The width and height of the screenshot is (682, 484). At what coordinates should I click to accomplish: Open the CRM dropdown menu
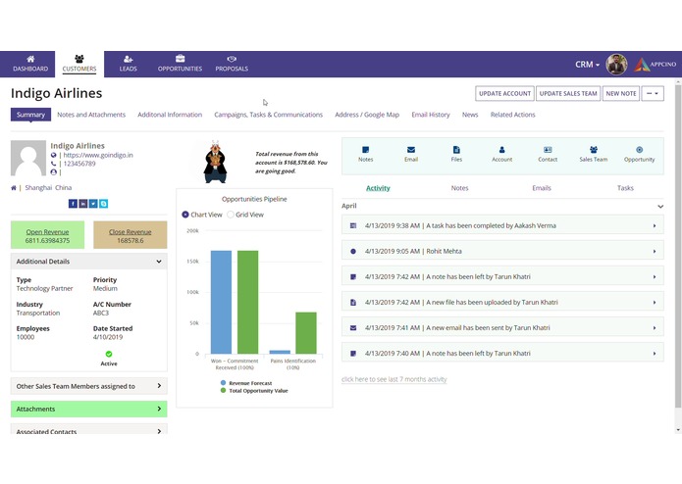coord(587,65)
